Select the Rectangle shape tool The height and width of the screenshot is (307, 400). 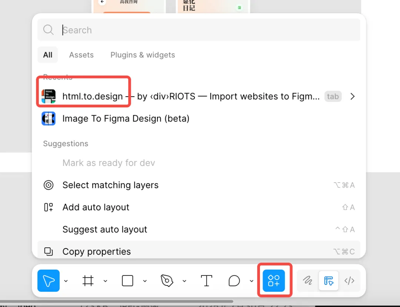click(x=127, y=281)
